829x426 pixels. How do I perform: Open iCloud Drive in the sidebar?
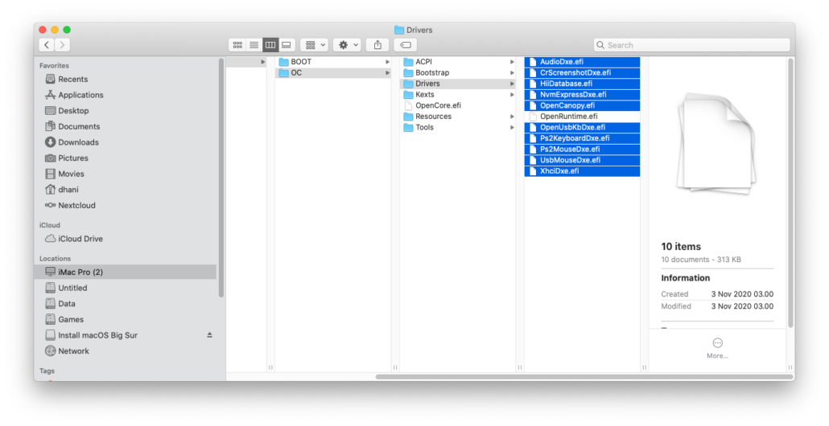pos(80,239)
